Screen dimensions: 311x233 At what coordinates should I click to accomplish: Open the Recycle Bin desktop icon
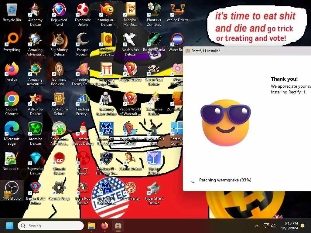pyautogui.click(x=12, y=12)
